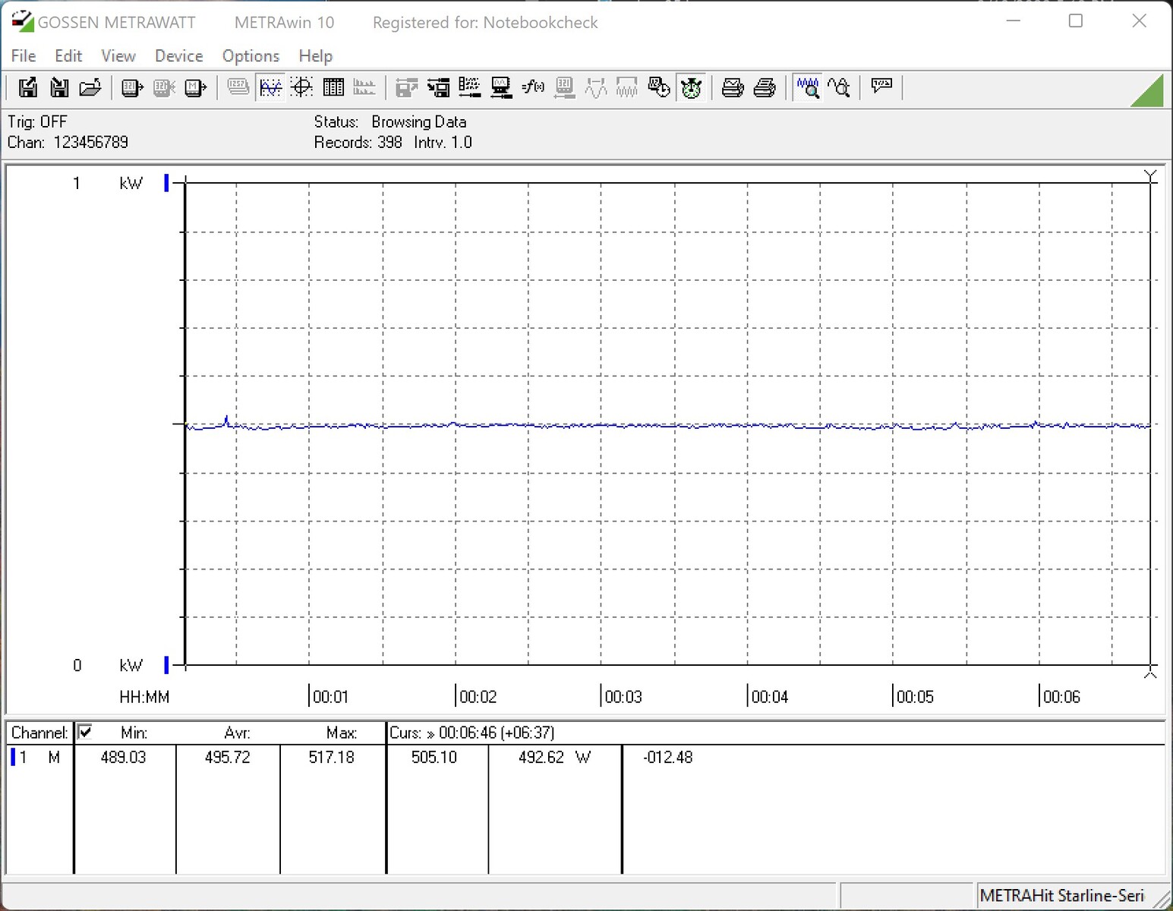This screenshot has width=1173, height=911.
Task: Click the magnifier over single wave icon
Action: [x=840, y=88]
